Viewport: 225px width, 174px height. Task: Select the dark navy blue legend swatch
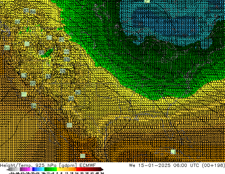click(33, 169)
